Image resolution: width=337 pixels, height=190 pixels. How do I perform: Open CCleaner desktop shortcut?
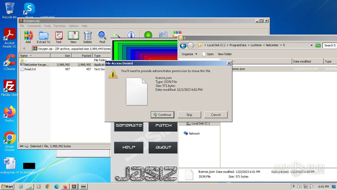[x=9, y=62]
